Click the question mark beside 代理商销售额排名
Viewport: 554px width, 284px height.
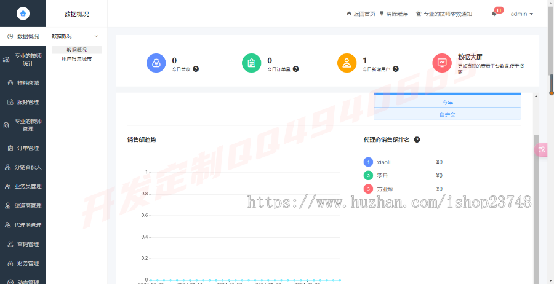[417, 140]
